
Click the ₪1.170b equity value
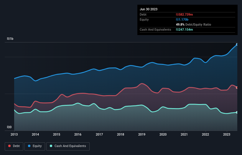(x=182, y=19)
